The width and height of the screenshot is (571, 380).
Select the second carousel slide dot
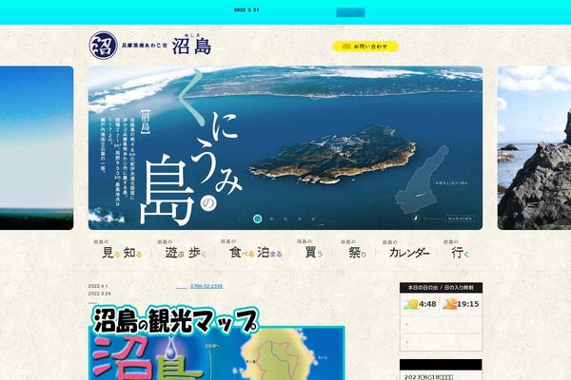coord(271,218)
